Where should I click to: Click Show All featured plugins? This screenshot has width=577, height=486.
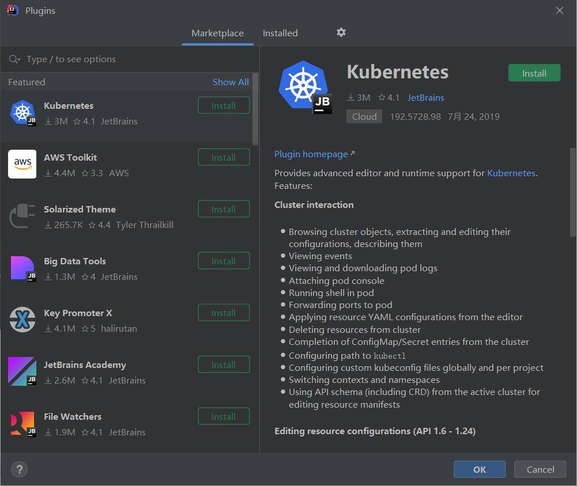click(231, 82)
